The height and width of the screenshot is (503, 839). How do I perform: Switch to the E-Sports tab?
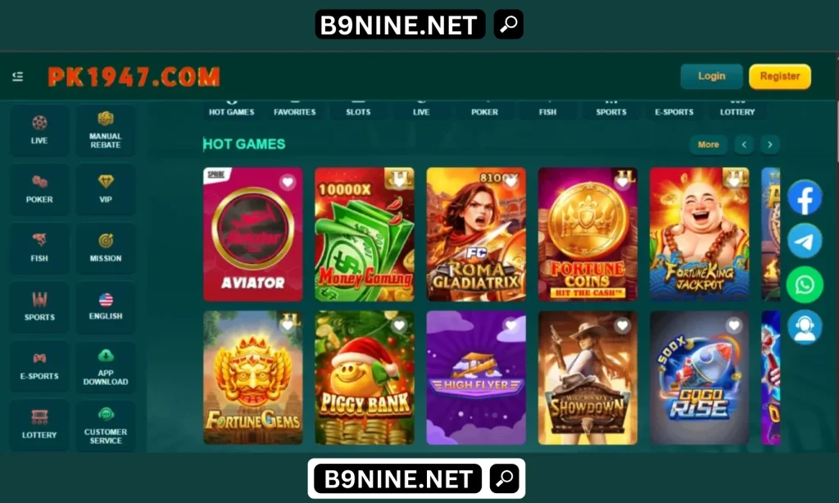click(674, 110)
